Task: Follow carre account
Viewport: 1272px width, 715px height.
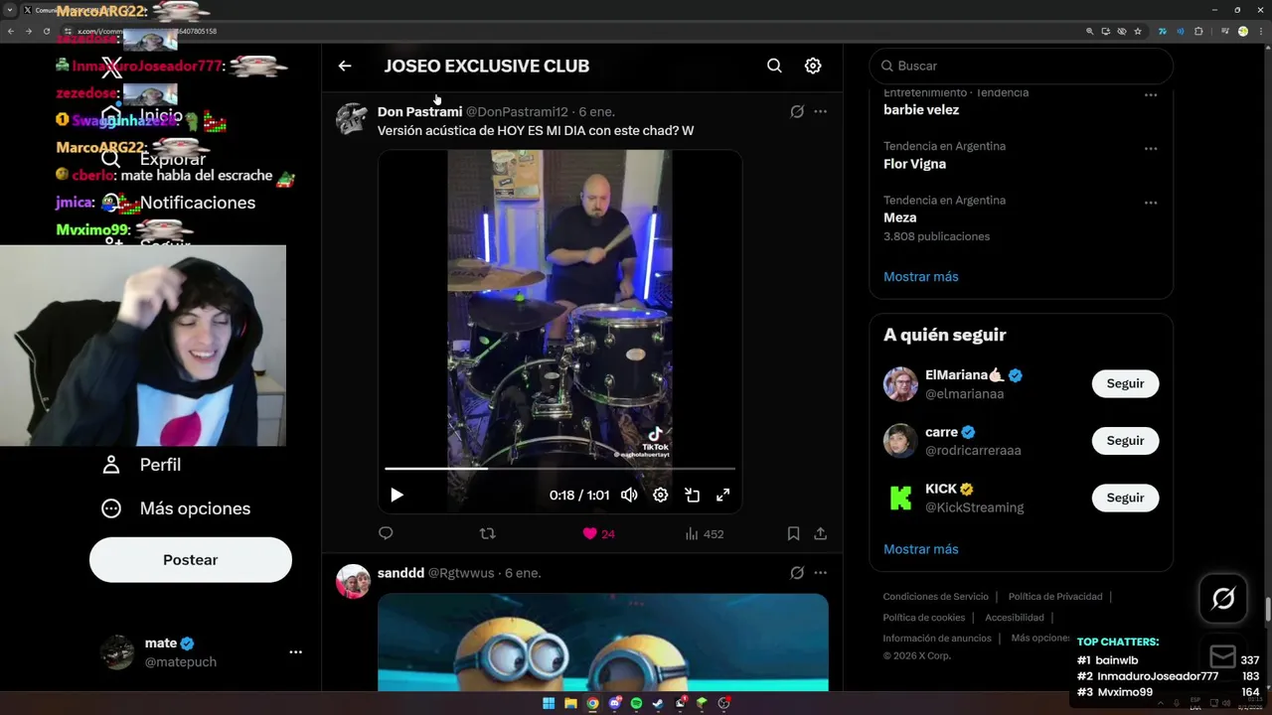Action: (1125, 441)
